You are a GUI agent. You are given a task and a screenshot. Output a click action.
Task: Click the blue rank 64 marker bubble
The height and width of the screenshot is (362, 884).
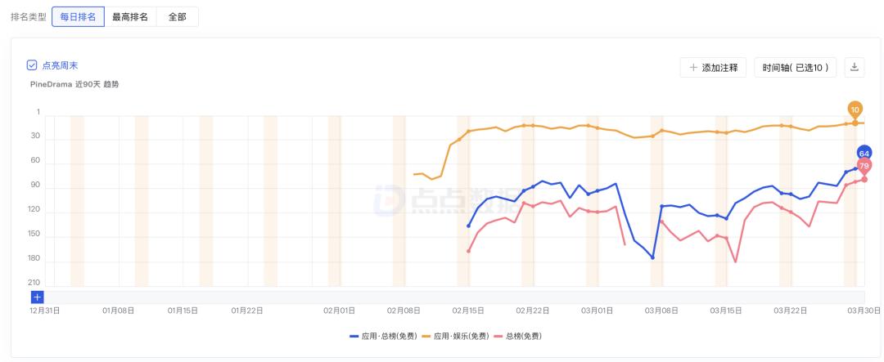(x=864, y=153)
